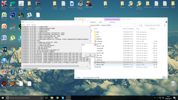Select the Microsoft Office Excel desktop icon
The width and height of the screenshot is (178, 100).
coord(4,17)
